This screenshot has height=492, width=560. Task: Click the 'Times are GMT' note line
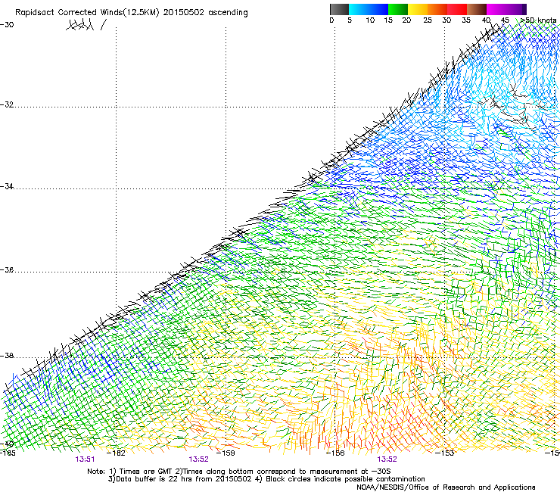(238, 472)
